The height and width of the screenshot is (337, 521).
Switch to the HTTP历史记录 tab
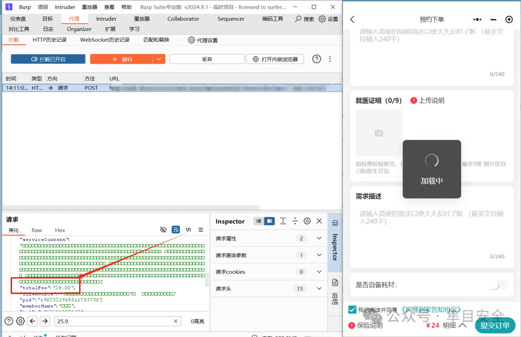50,40
